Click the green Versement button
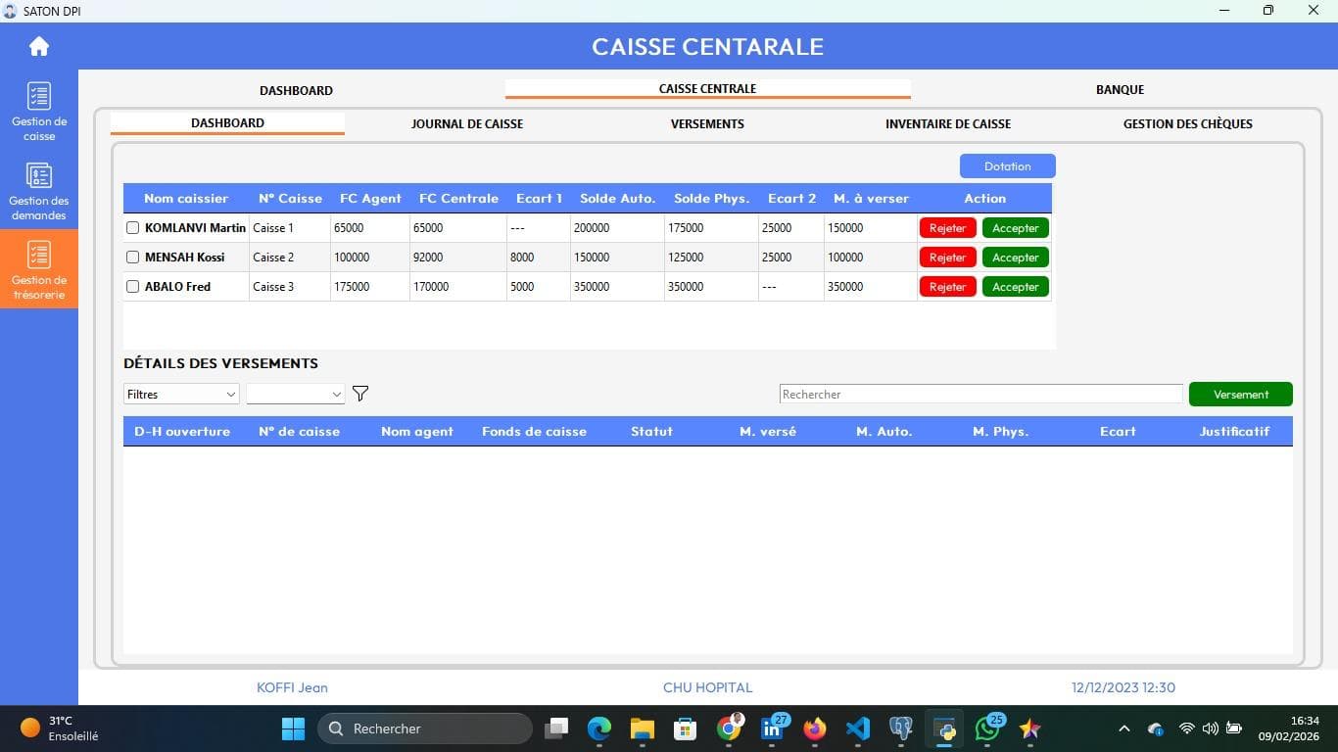Image resolution: width=1338 pixels, height=752 pixels. [x=1241, y=394]
